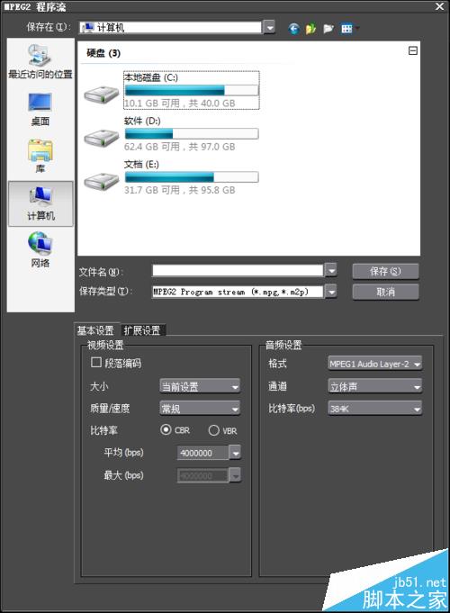Image resolution: width=450 pixels, height=613 pixels.
Task: Click the MPEG2 Program stream file type field
Action: 238,292
